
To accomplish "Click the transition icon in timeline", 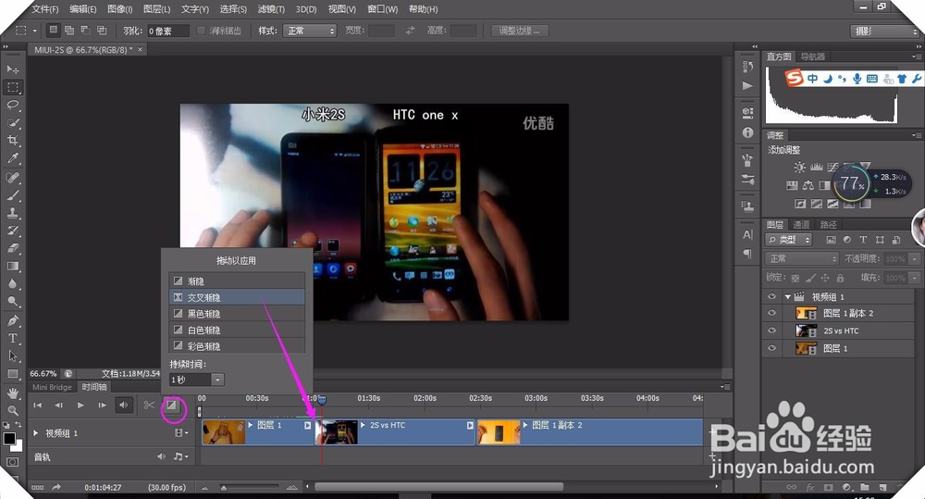I will pyautogui.click(x=171, y=405).
